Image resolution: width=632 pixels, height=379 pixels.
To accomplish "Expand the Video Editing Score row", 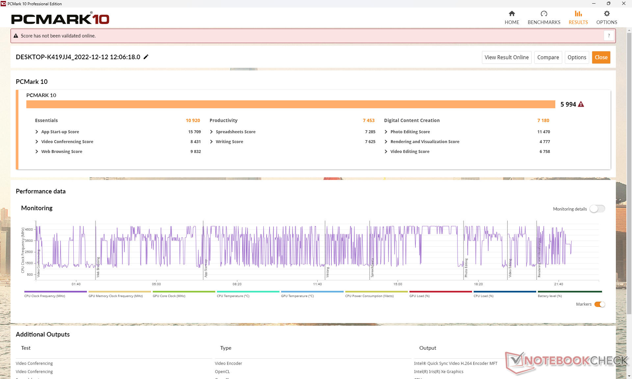I will 386,152.
